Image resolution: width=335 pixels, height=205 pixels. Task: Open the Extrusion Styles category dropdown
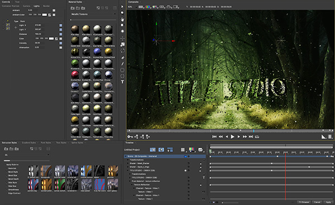tap(27, 155)
